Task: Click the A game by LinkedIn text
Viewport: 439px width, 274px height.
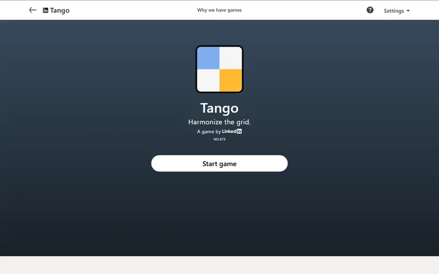Action: pos(219,132)
